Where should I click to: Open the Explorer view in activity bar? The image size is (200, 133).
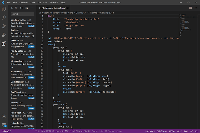click(x=4, y=9)
